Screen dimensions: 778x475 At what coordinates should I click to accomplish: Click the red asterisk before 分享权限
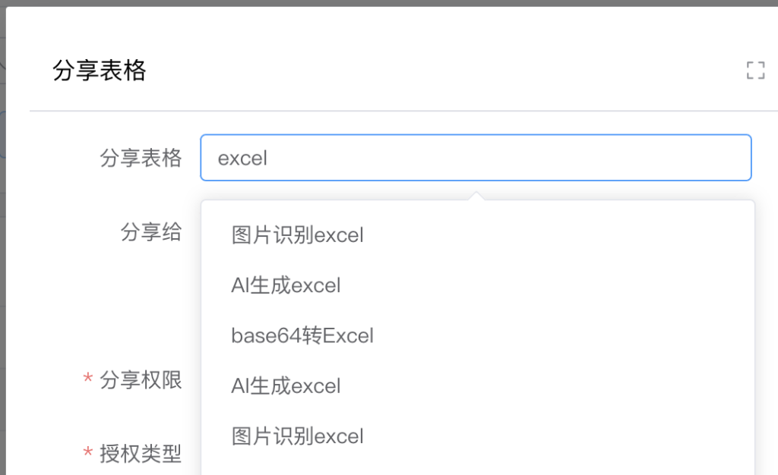(x=88, y=379)
